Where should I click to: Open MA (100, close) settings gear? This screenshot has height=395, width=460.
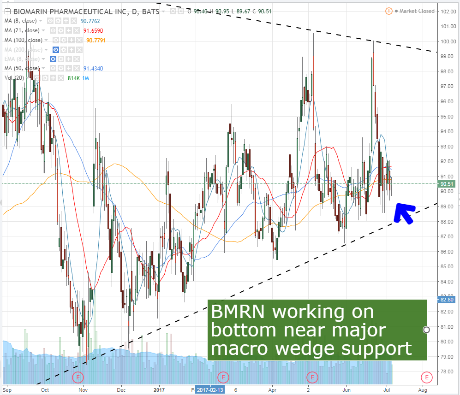click(x=64, y=40)
